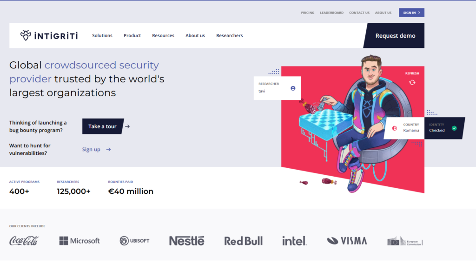Click the Intigriti logo
Viewport: 476px width, 264px height.
[49, 35]
